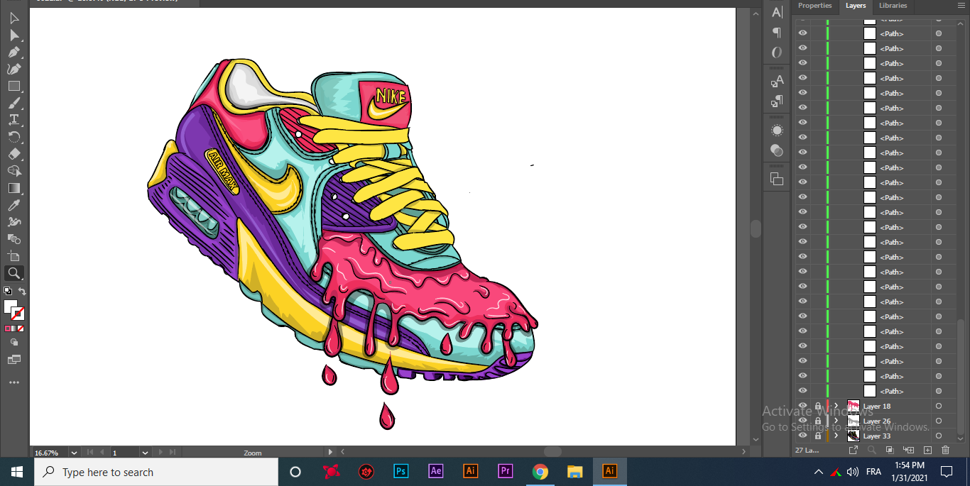Go to the previous artboard button
970x486 pixels.
pos(102,453)
